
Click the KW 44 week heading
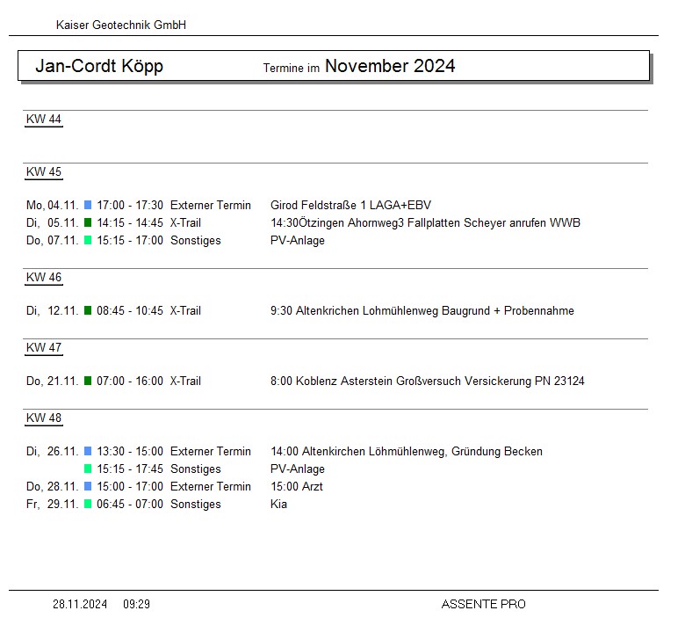click(x=44, y=120)
